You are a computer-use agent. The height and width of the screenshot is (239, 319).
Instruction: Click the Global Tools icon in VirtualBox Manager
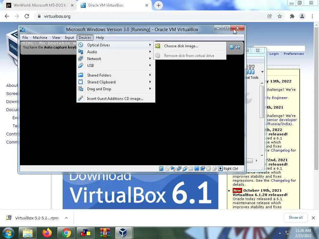pos(251,69)
